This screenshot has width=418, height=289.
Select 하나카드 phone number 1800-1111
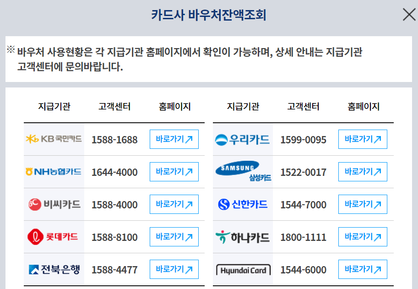pos(304,237)
